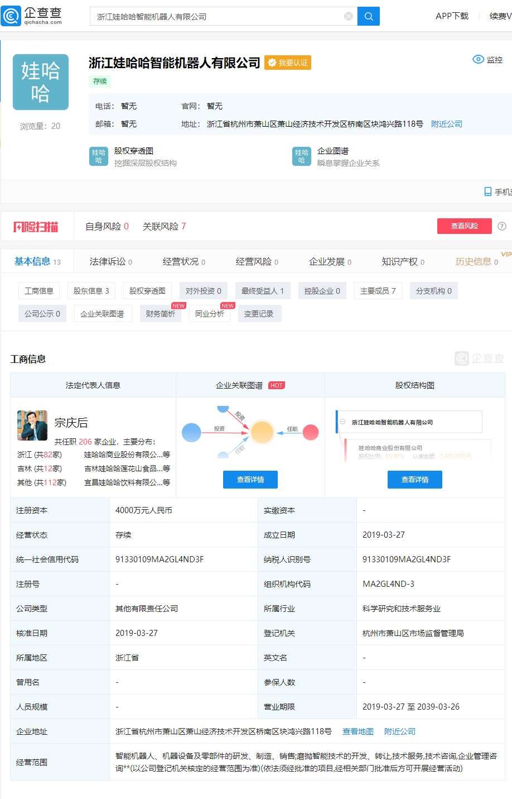The height and width of the screenshot is (799, 512).
Task: Click the red 查看风险 button
Action: point(464,226)
